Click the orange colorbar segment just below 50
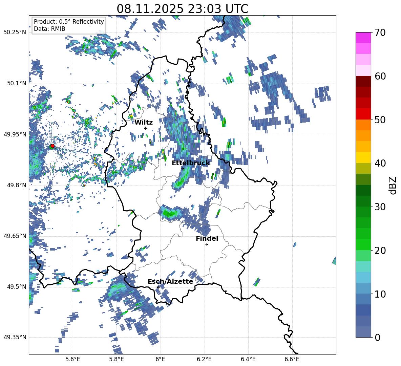 coord(363,125)
